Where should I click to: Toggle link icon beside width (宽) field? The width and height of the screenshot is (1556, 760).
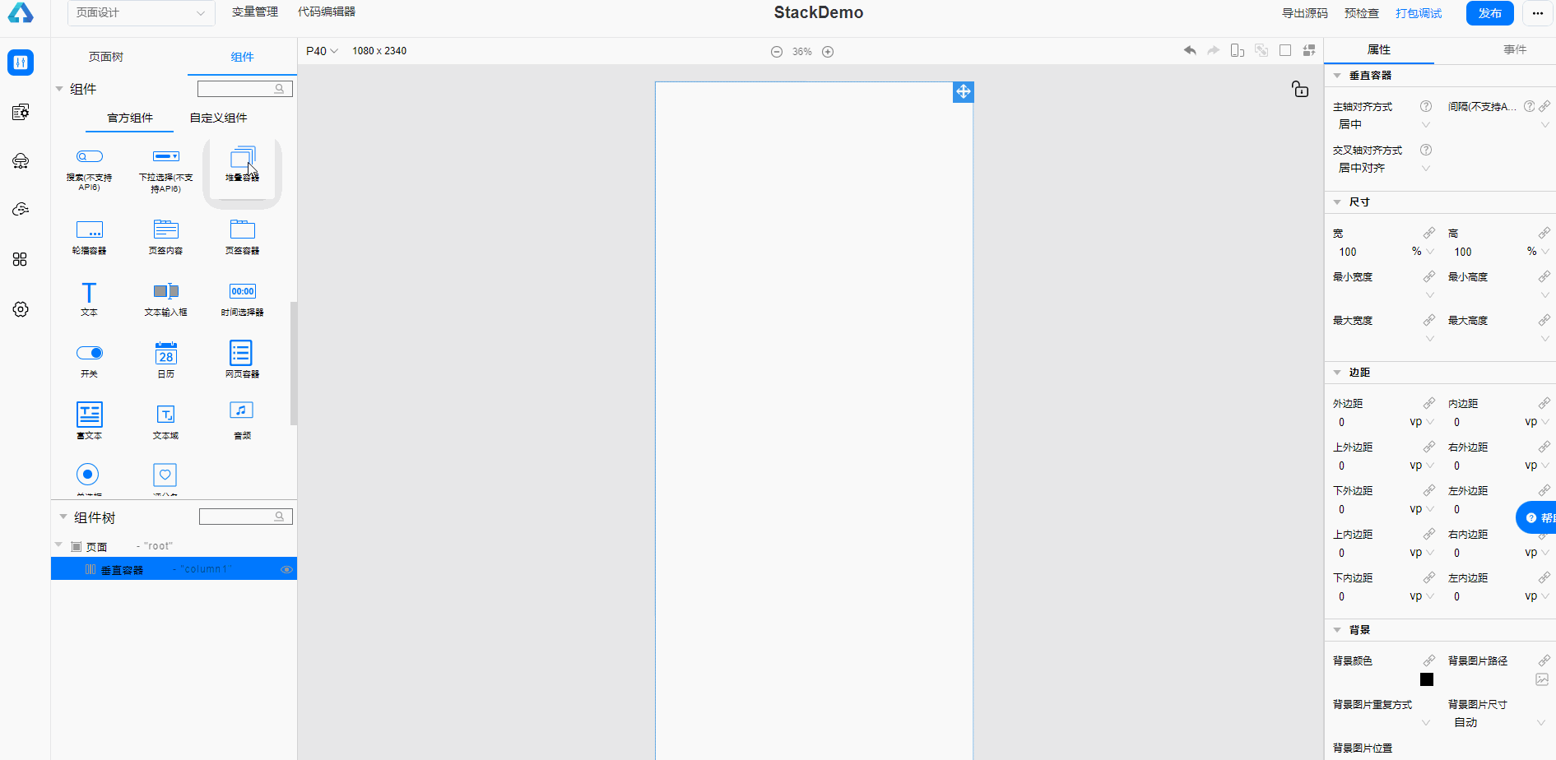[x=1429, y=234]
